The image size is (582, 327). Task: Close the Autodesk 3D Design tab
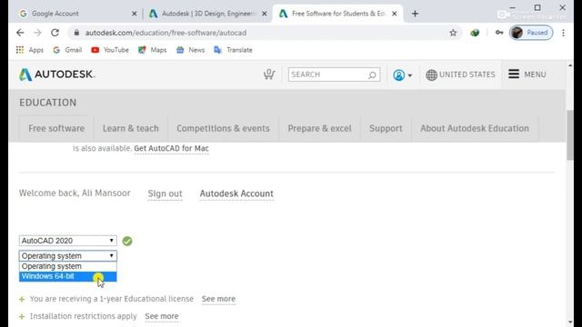pyautogui.click(x=265, y=14)
